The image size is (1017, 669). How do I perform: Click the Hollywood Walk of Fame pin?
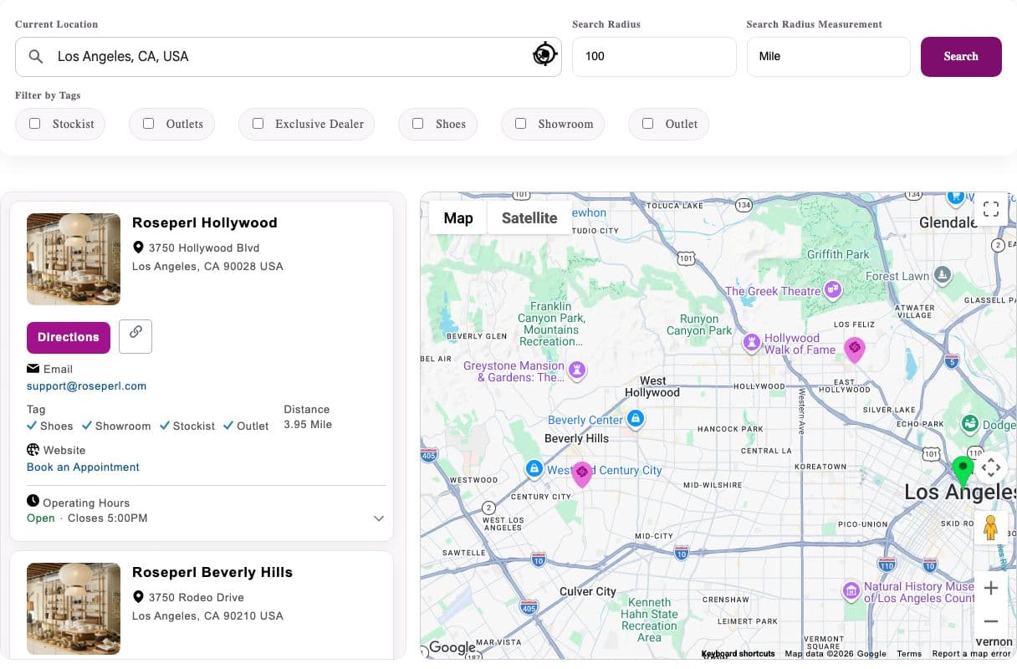752,341
